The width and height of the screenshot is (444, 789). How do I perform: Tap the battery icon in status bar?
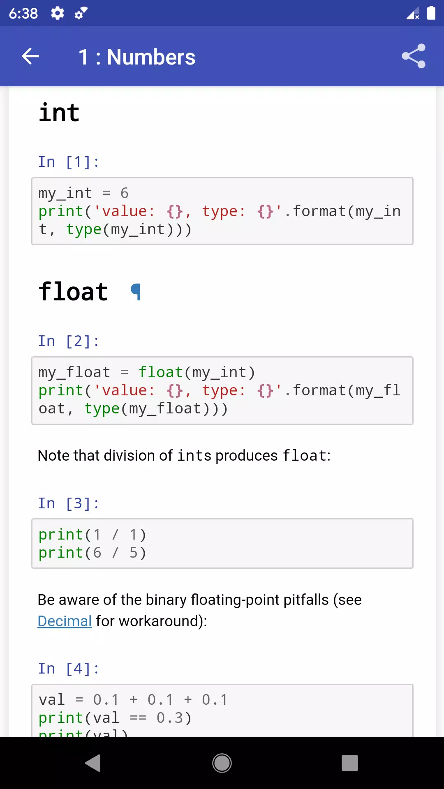[431, 13]
